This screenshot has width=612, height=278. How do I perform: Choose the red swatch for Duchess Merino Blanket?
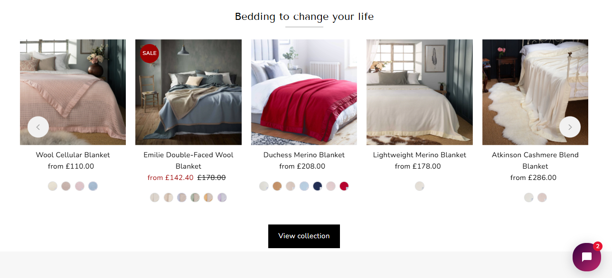tap(344, 186)
